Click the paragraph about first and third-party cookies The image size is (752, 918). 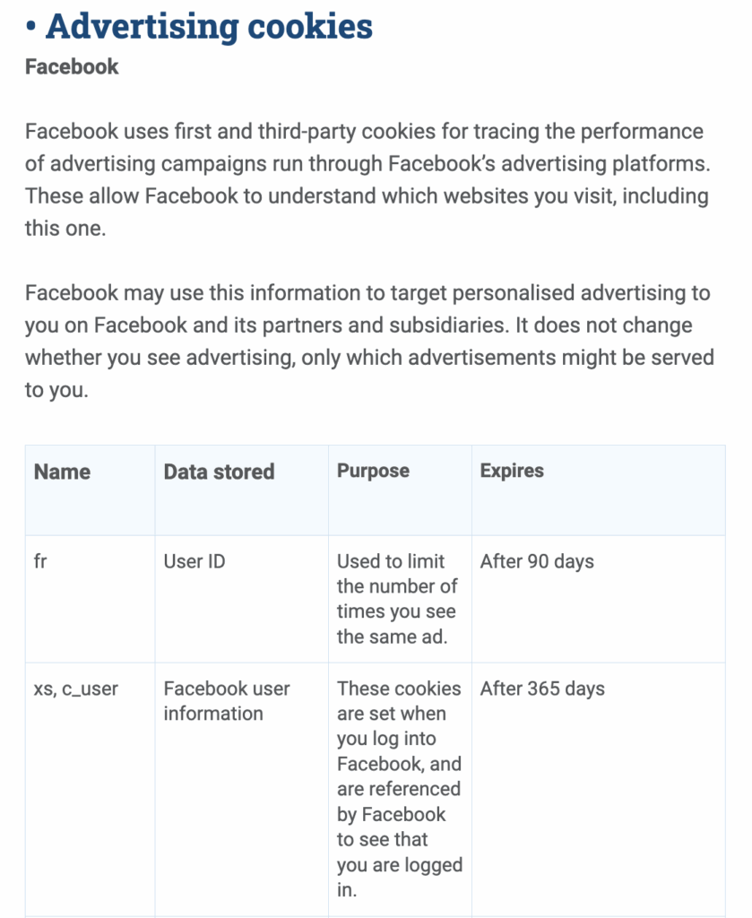coord(366,179)
